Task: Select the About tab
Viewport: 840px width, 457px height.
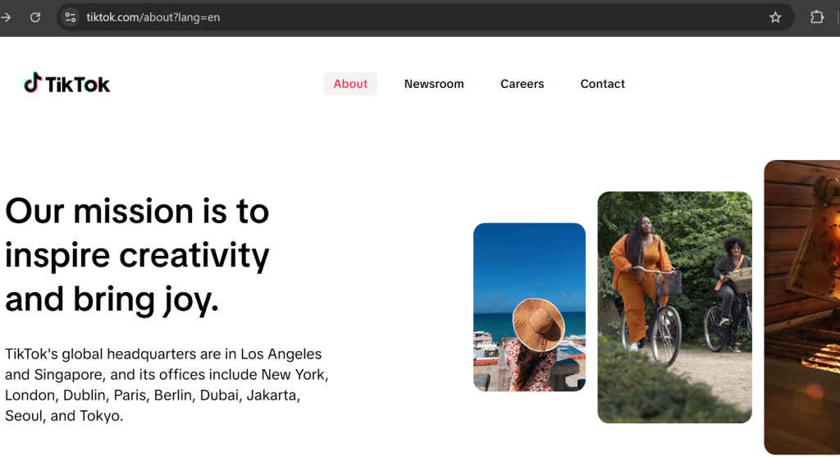Action: click(x=350, y=84)
